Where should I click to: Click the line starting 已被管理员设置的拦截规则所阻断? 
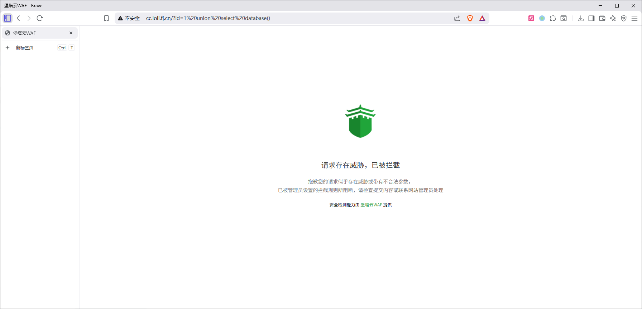click(360, 190)
